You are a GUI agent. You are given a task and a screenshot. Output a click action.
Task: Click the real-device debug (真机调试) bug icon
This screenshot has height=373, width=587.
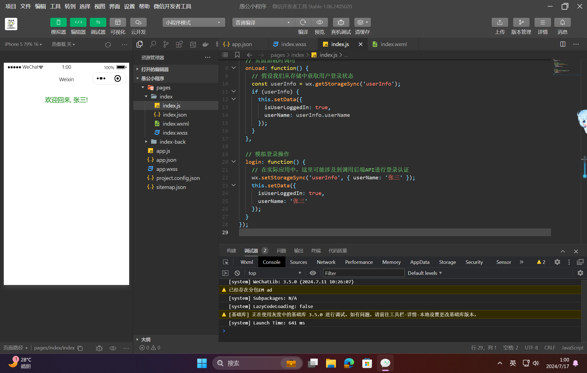[x=341, y=22]
